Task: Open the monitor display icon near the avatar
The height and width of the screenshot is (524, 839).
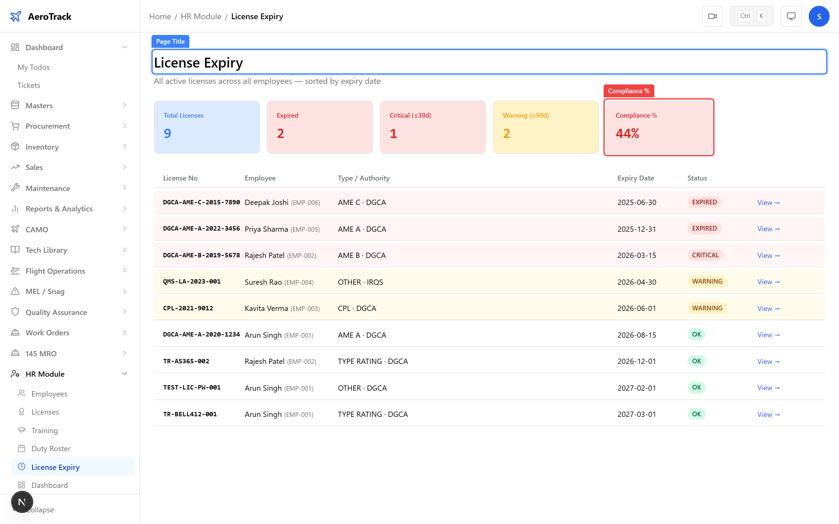Action: tap(791, 16)
